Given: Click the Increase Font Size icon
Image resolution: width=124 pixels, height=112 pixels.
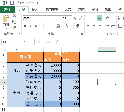Looking at the screenshot, I should coord(75,18).
